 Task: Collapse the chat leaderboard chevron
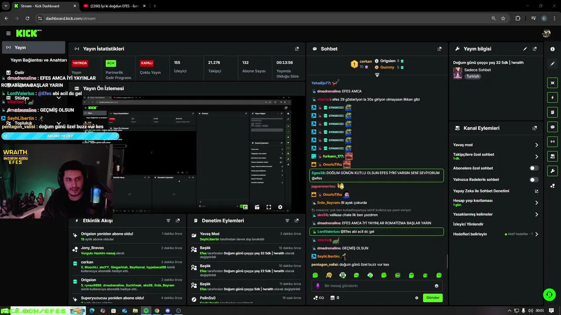(377, 75)
